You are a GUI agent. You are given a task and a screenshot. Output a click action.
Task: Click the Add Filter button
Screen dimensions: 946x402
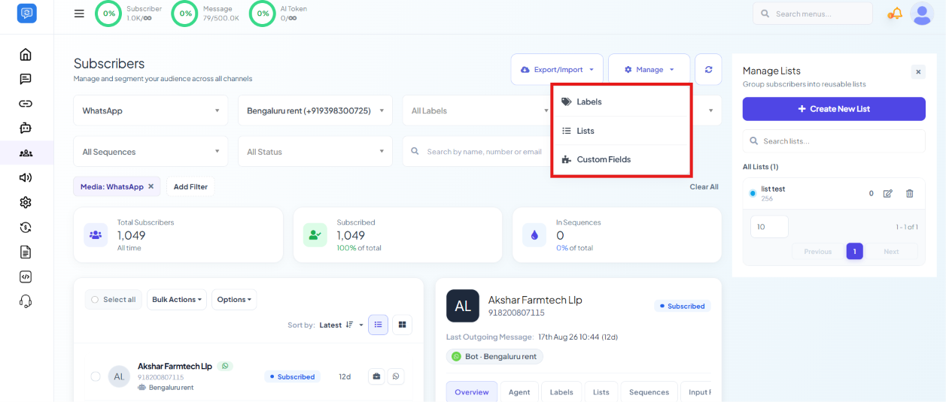point(190,186)
